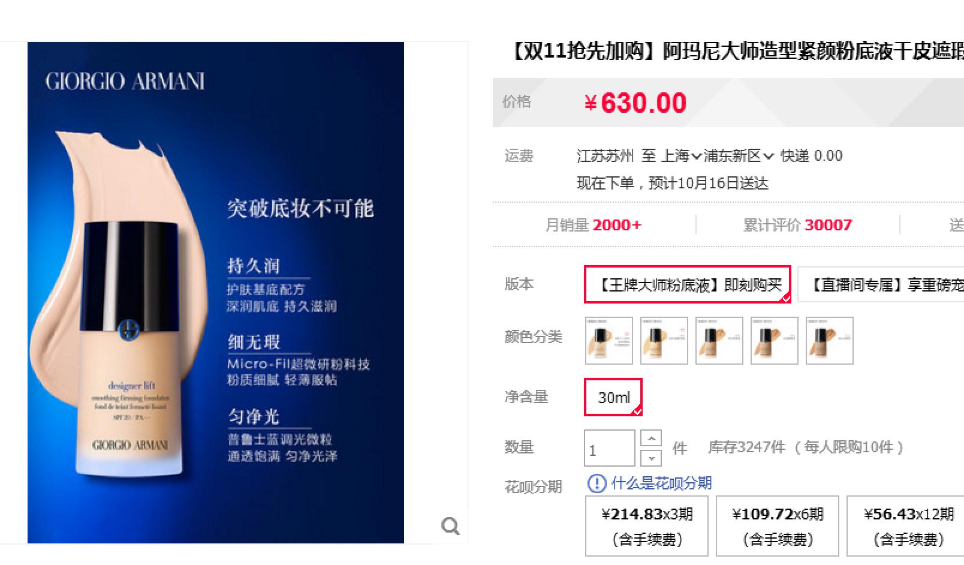Click the info icon beside 什么是花呗分期

pyautogui.click(x=597, y=483)
